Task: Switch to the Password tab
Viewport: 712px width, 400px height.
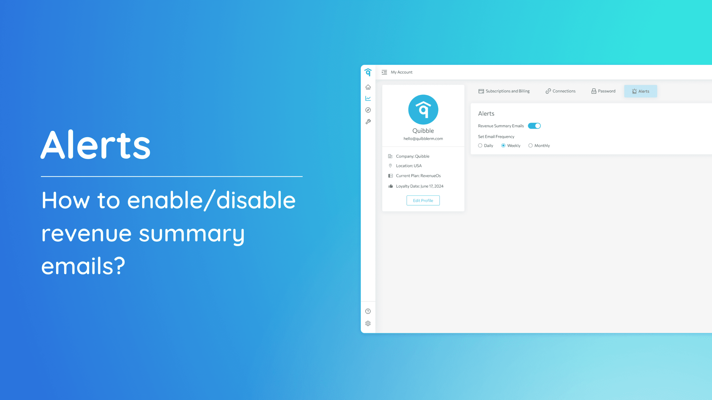Action: tap(603, 91)
